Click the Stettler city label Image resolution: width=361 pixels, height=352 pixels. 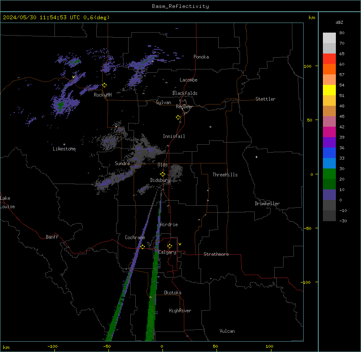(266, 99)
